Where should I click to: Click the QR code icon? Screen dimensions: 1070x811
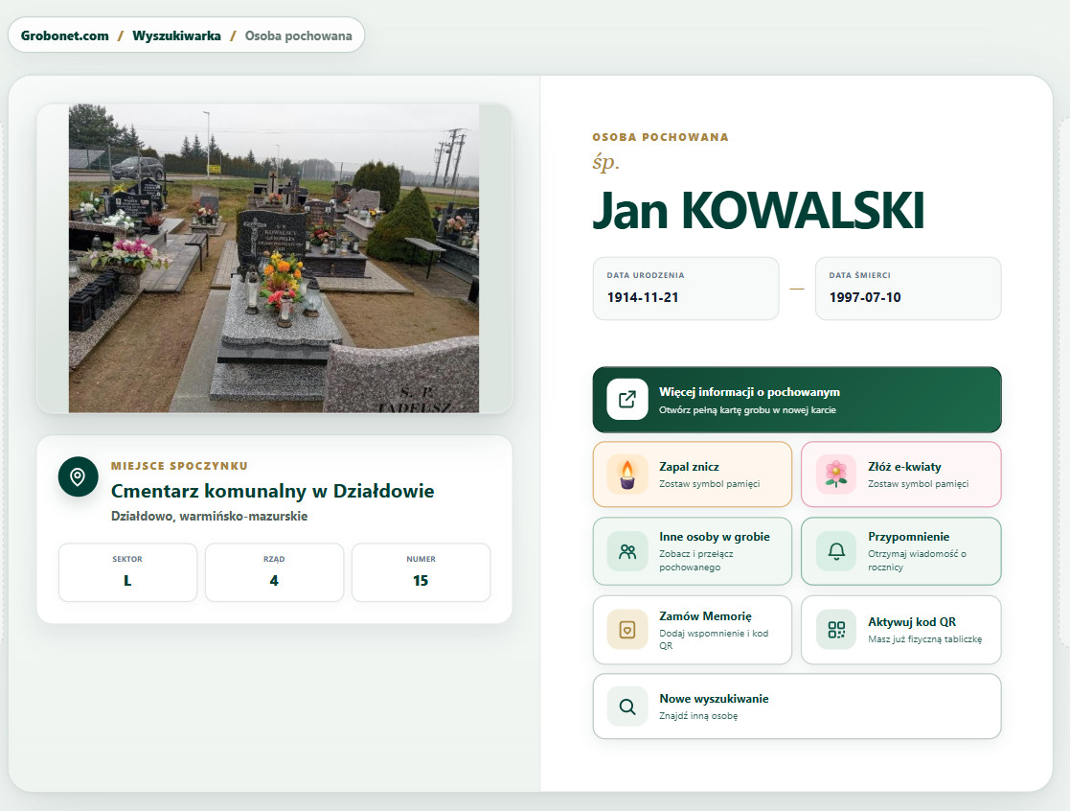tap(836, 630)
